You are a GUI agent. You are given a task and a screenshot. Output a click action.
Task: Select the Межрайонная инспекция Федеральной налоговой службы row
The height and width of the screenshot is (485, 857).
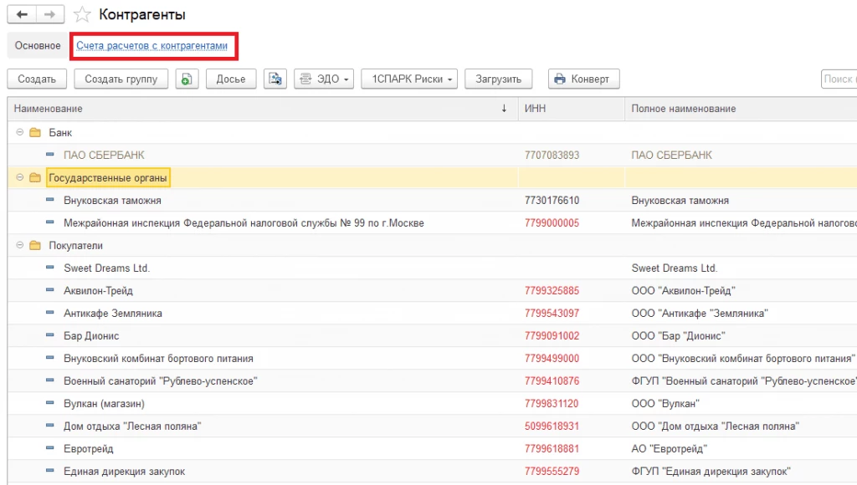pyautogui.click(x=433, y=222)
